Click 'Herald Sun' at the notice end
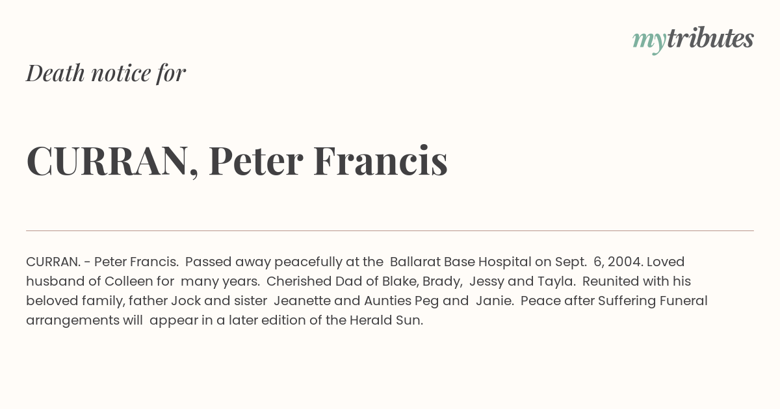The height and width of the screenshot is (409, 780). 386,320
